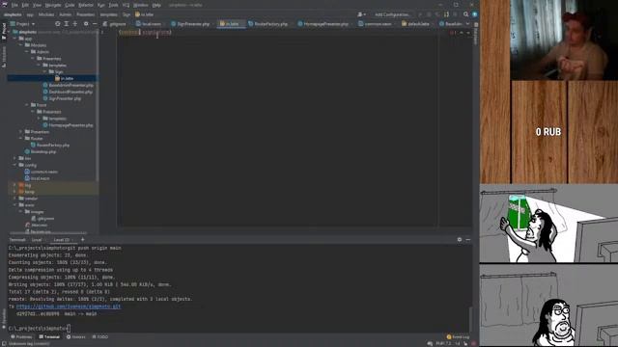Expand the temp folder

(x=15, y=192)
